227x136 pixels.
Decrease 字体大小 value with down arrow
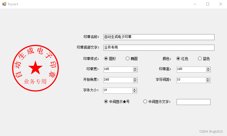[135, 92]
